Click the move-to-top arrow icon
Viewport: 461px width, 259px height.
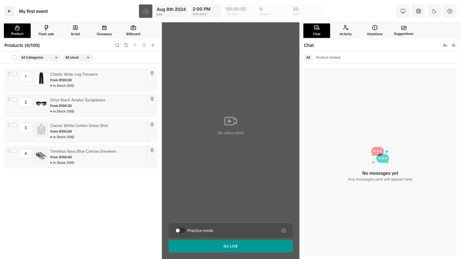pos(135,45)
